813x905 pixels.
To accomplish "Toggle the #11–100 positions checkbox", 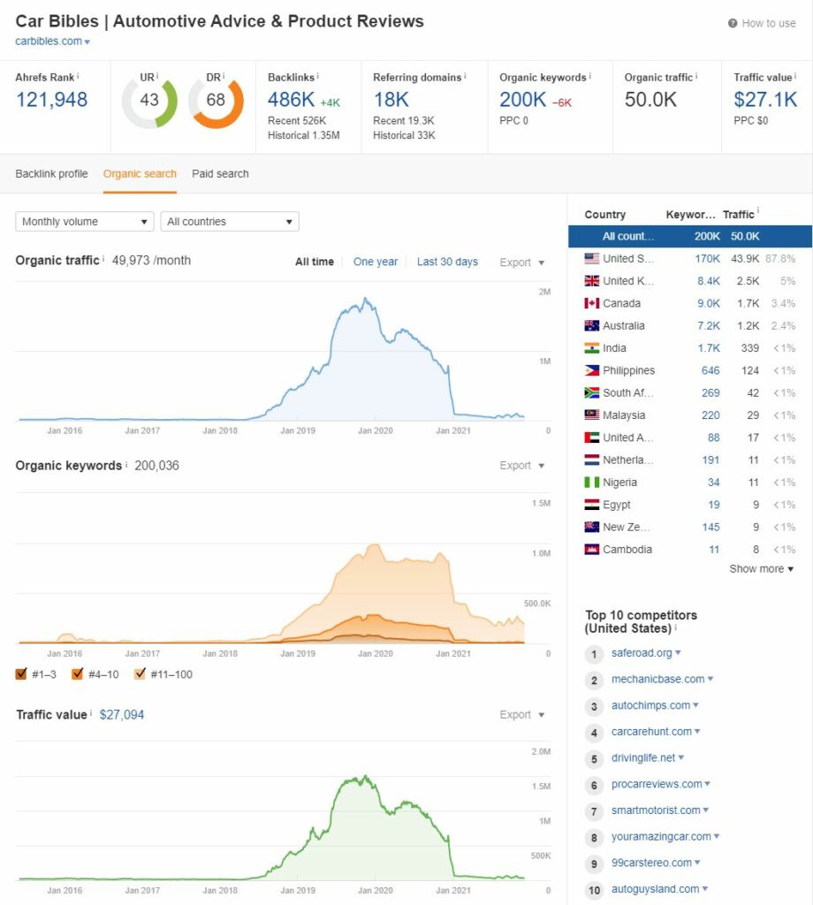I will (140, 673).
